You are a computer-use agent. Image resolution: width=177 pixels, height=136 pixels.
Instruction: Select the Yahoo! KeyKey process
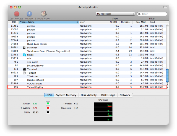tap(87, 87)
